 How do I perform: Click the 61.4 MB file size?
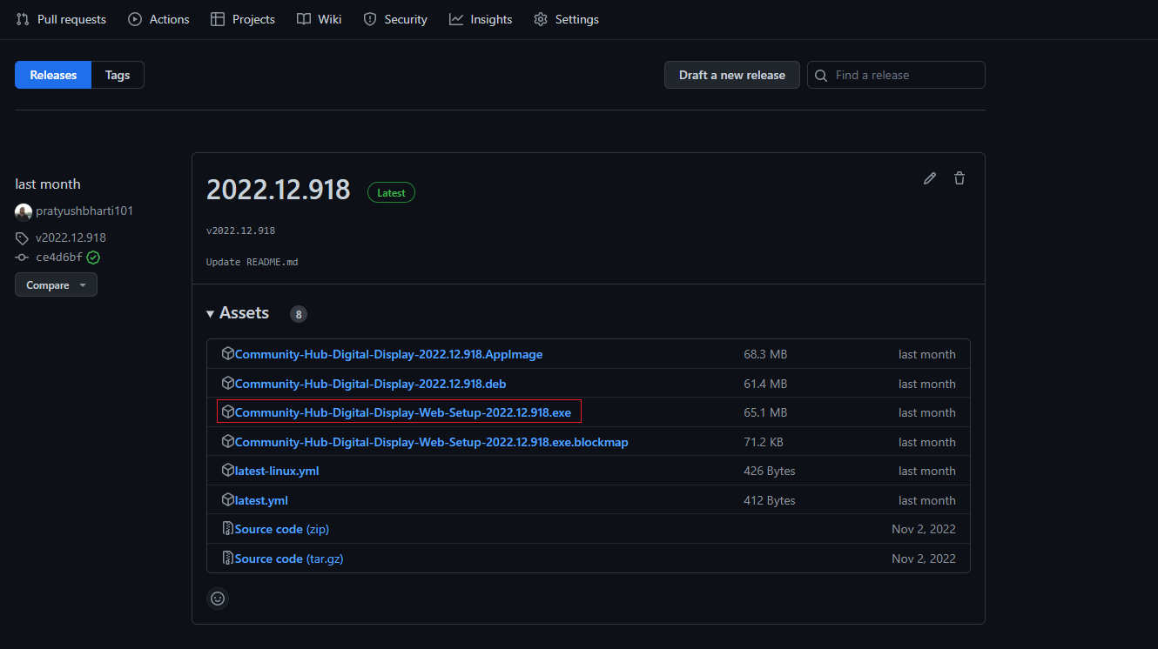tap(765, 384)
